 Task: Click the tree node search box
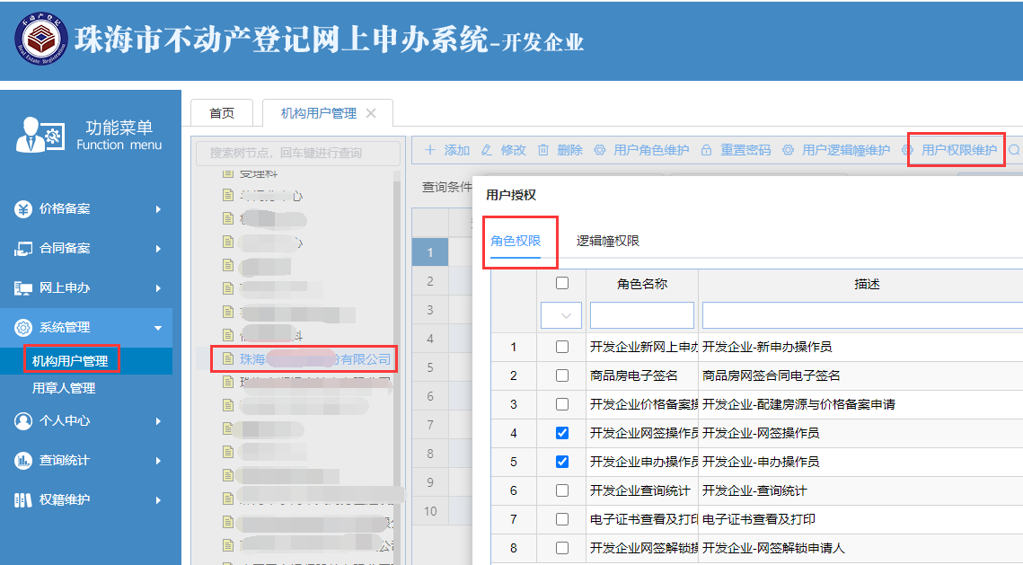pyautogui.click(x=298, y=153)
